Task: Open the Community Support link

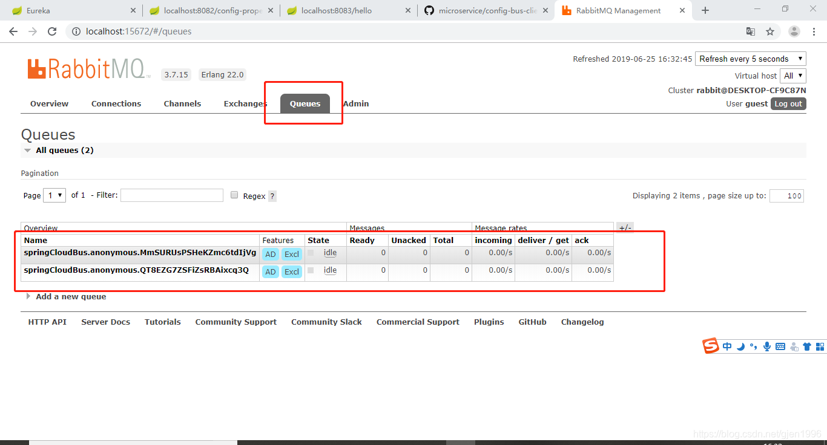Action: (236, 322)
